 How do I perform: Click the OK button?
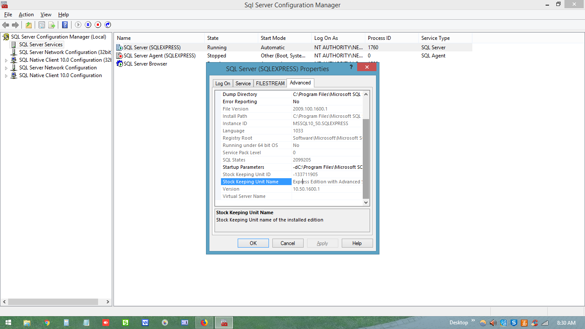[x=253, y=243]
